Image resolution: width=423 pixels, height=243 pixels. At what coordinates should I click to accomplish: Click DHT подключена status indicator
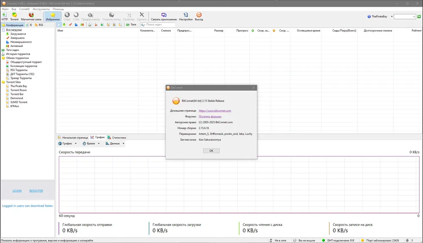coord(338,240)
